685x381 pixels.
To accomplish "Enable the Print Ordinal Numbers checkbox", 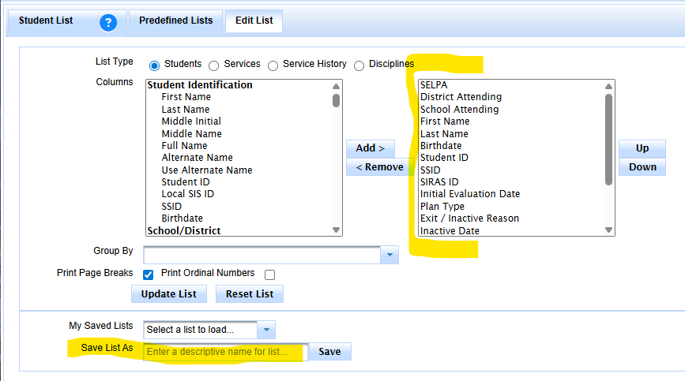I will pyautogui.click(x=269, y=275).
